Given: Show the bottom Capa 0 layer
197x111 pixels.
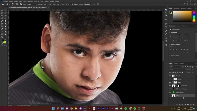Looking at the screenshot, I should [x=170, y=96].
